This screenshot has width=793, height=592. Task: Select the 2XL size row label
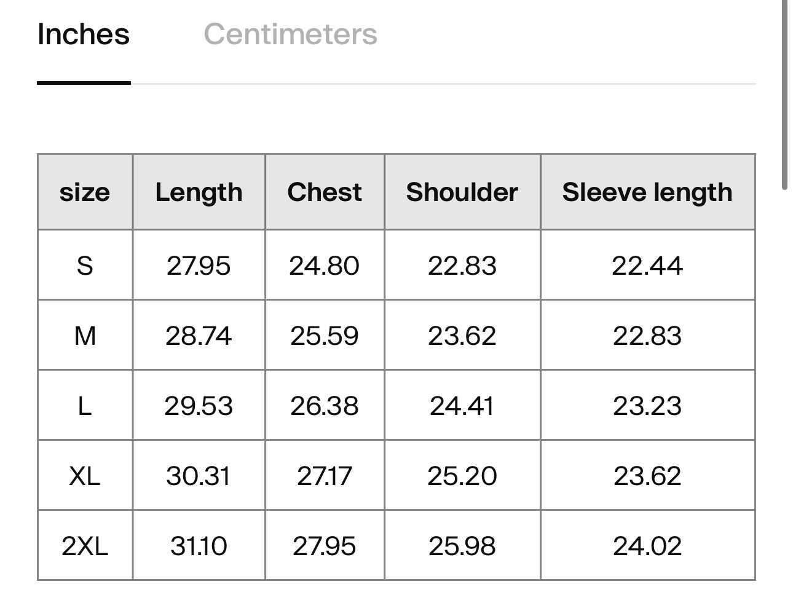(x=85, y=546)
